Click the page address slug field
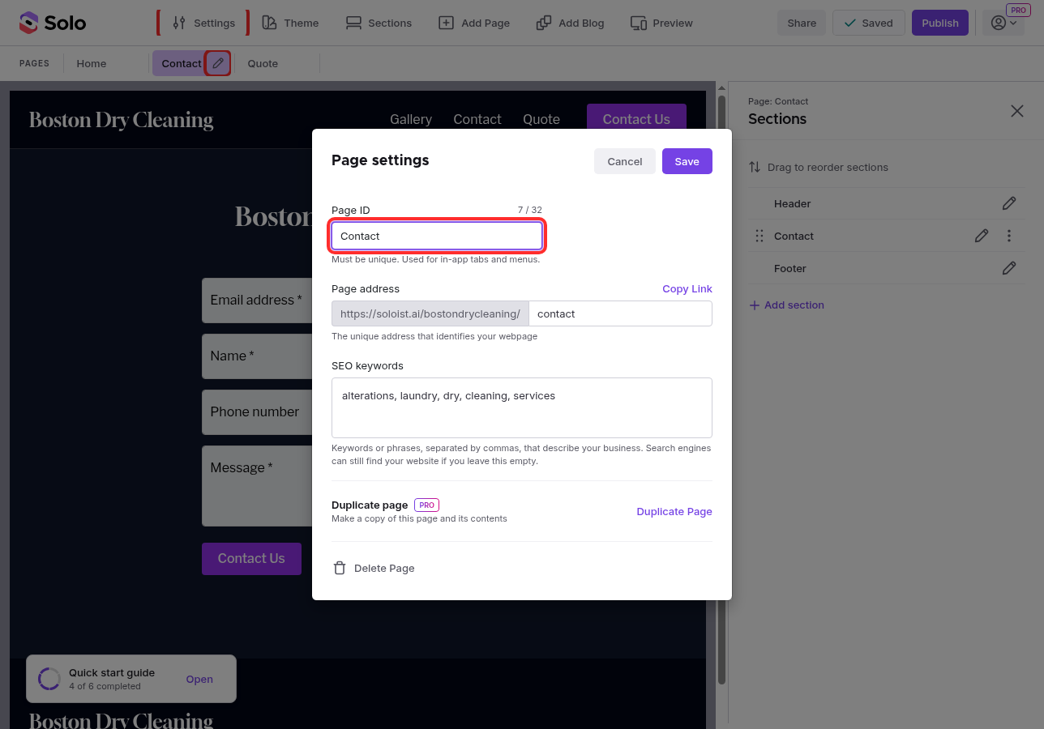Image resolution: width=1044 pixels, height=729 pixels. [620, 313]
